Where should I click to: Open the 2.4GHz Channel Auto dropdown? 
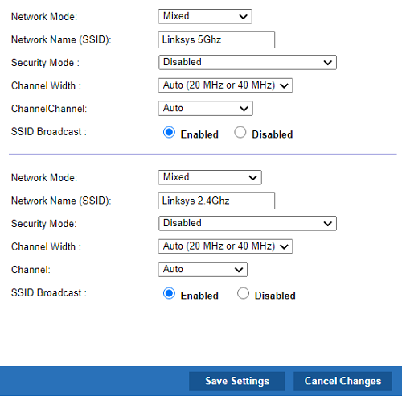point(203,270)
